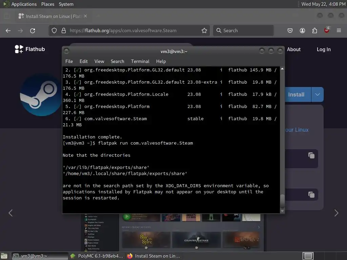Click the browser Search field
Viewport: 347px width, 260px height.
(x=243, y=30)
